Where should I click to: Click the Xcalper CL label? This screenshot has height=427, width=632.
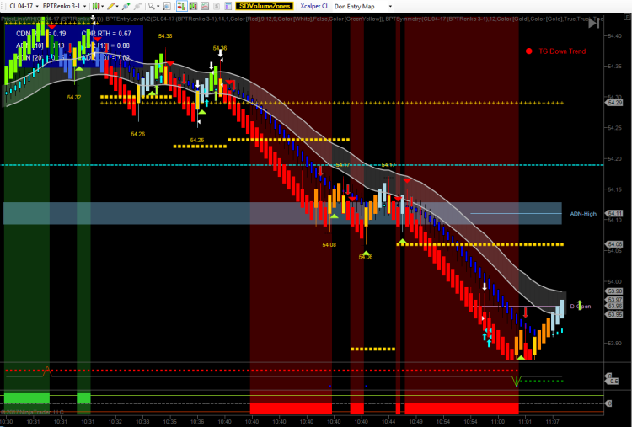coord(314,6)
